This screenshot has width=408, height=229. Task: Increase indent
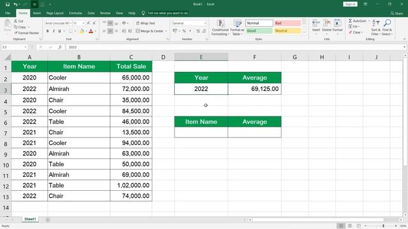tap(130, 31)
